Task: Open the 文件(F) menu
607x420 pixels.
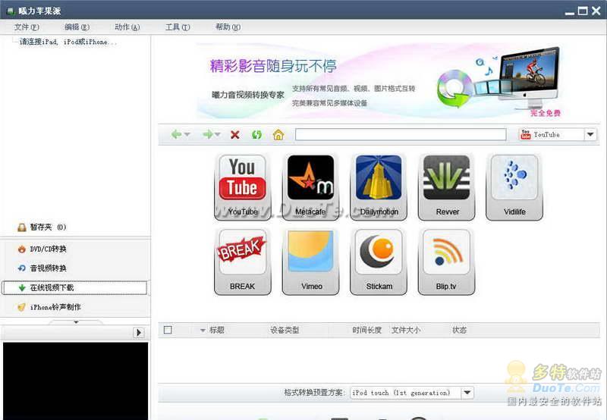Action: [27, 27]
